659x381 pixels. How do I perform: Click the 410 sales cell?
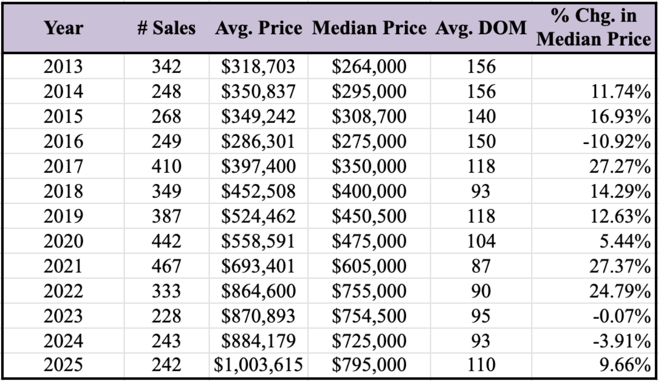[x=166, y=166]
